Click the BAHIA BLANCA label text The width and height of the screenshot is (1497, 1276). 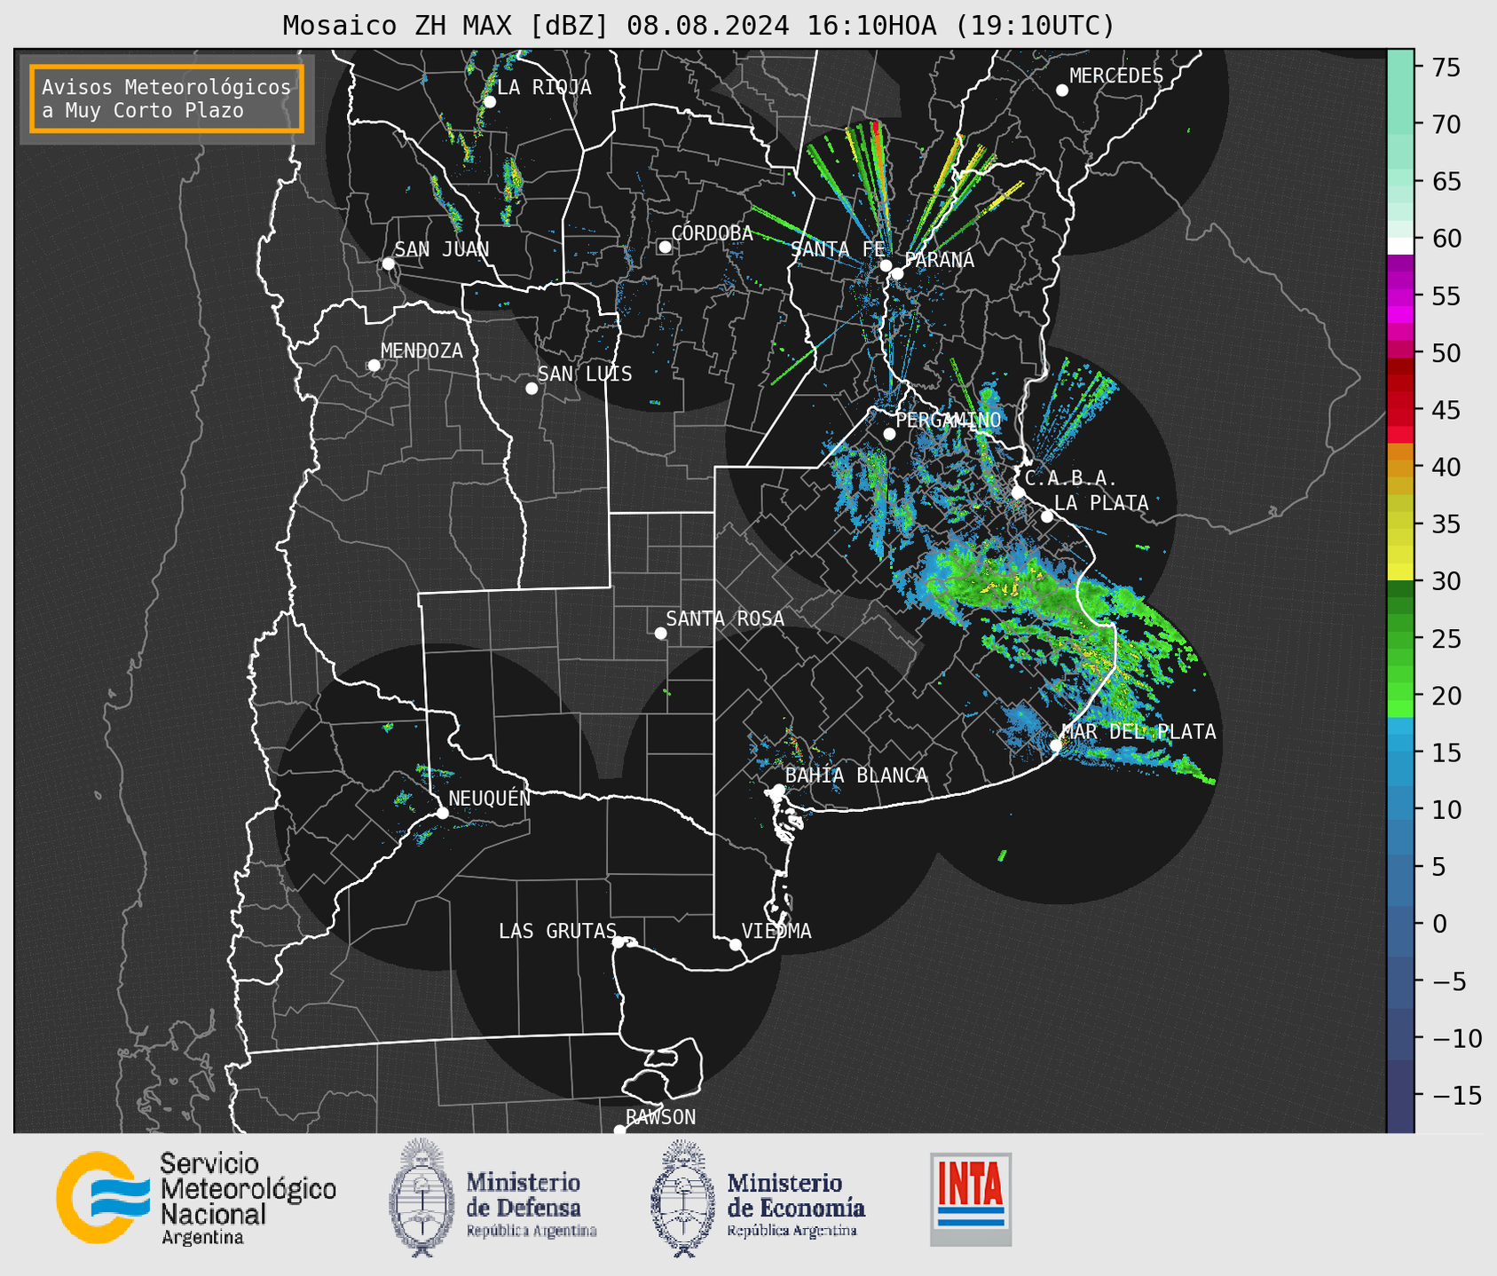(856, 776)
